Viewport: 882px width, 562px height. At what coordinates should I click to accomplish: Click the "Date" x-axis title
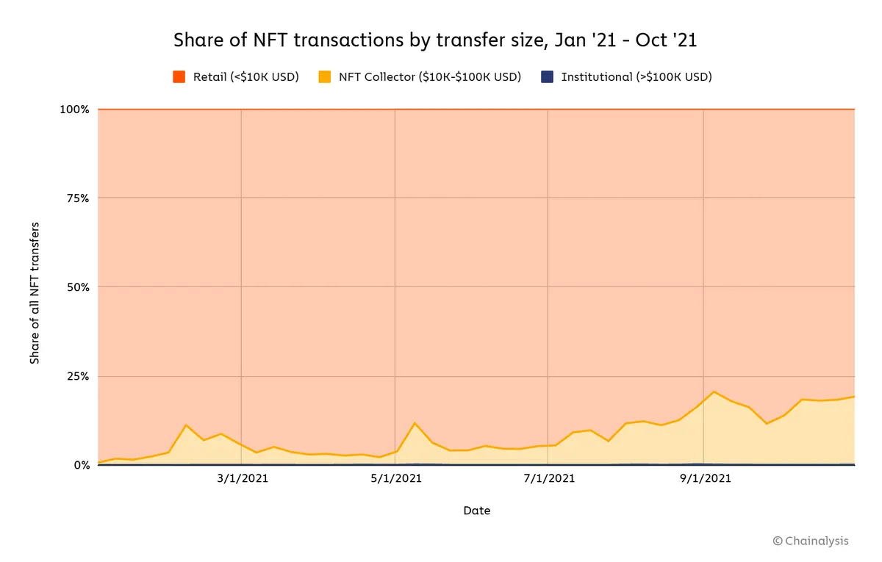point(476,511)
